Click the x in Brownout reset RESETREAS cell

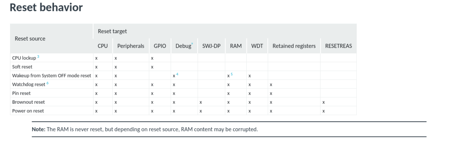pos(323,102)
